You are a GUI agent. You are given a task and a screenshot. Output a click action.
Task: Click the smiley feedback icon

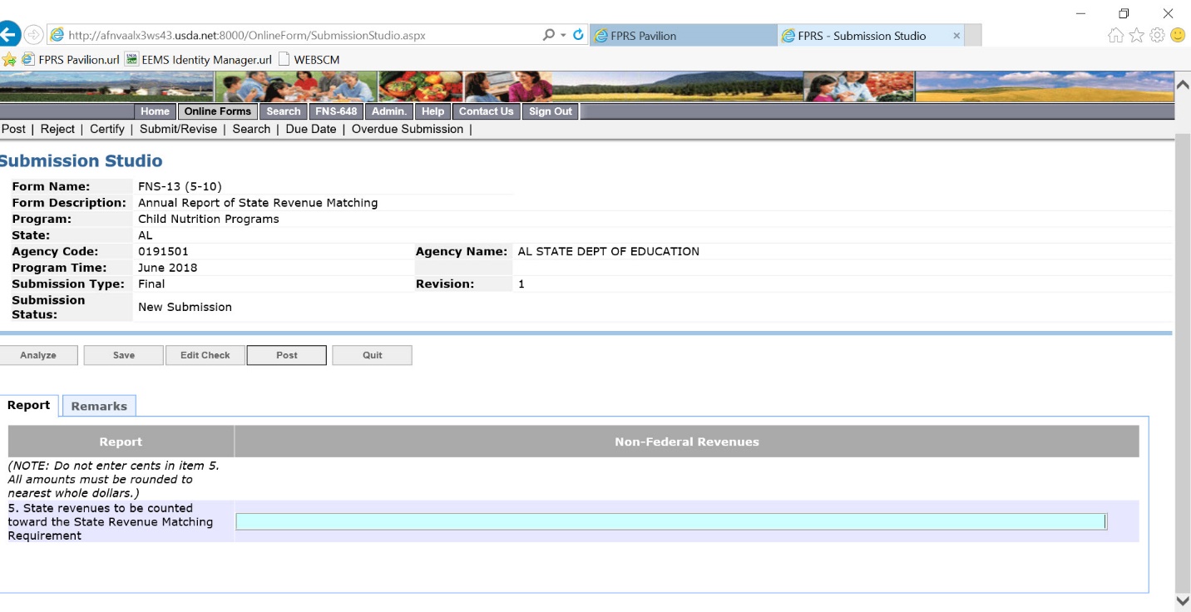click(x=1178, y=35)
